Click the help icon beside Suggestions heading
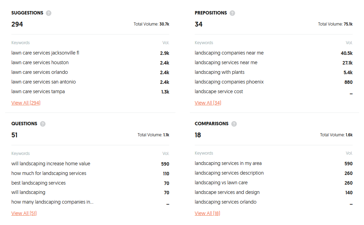 (x=49, y=13)
